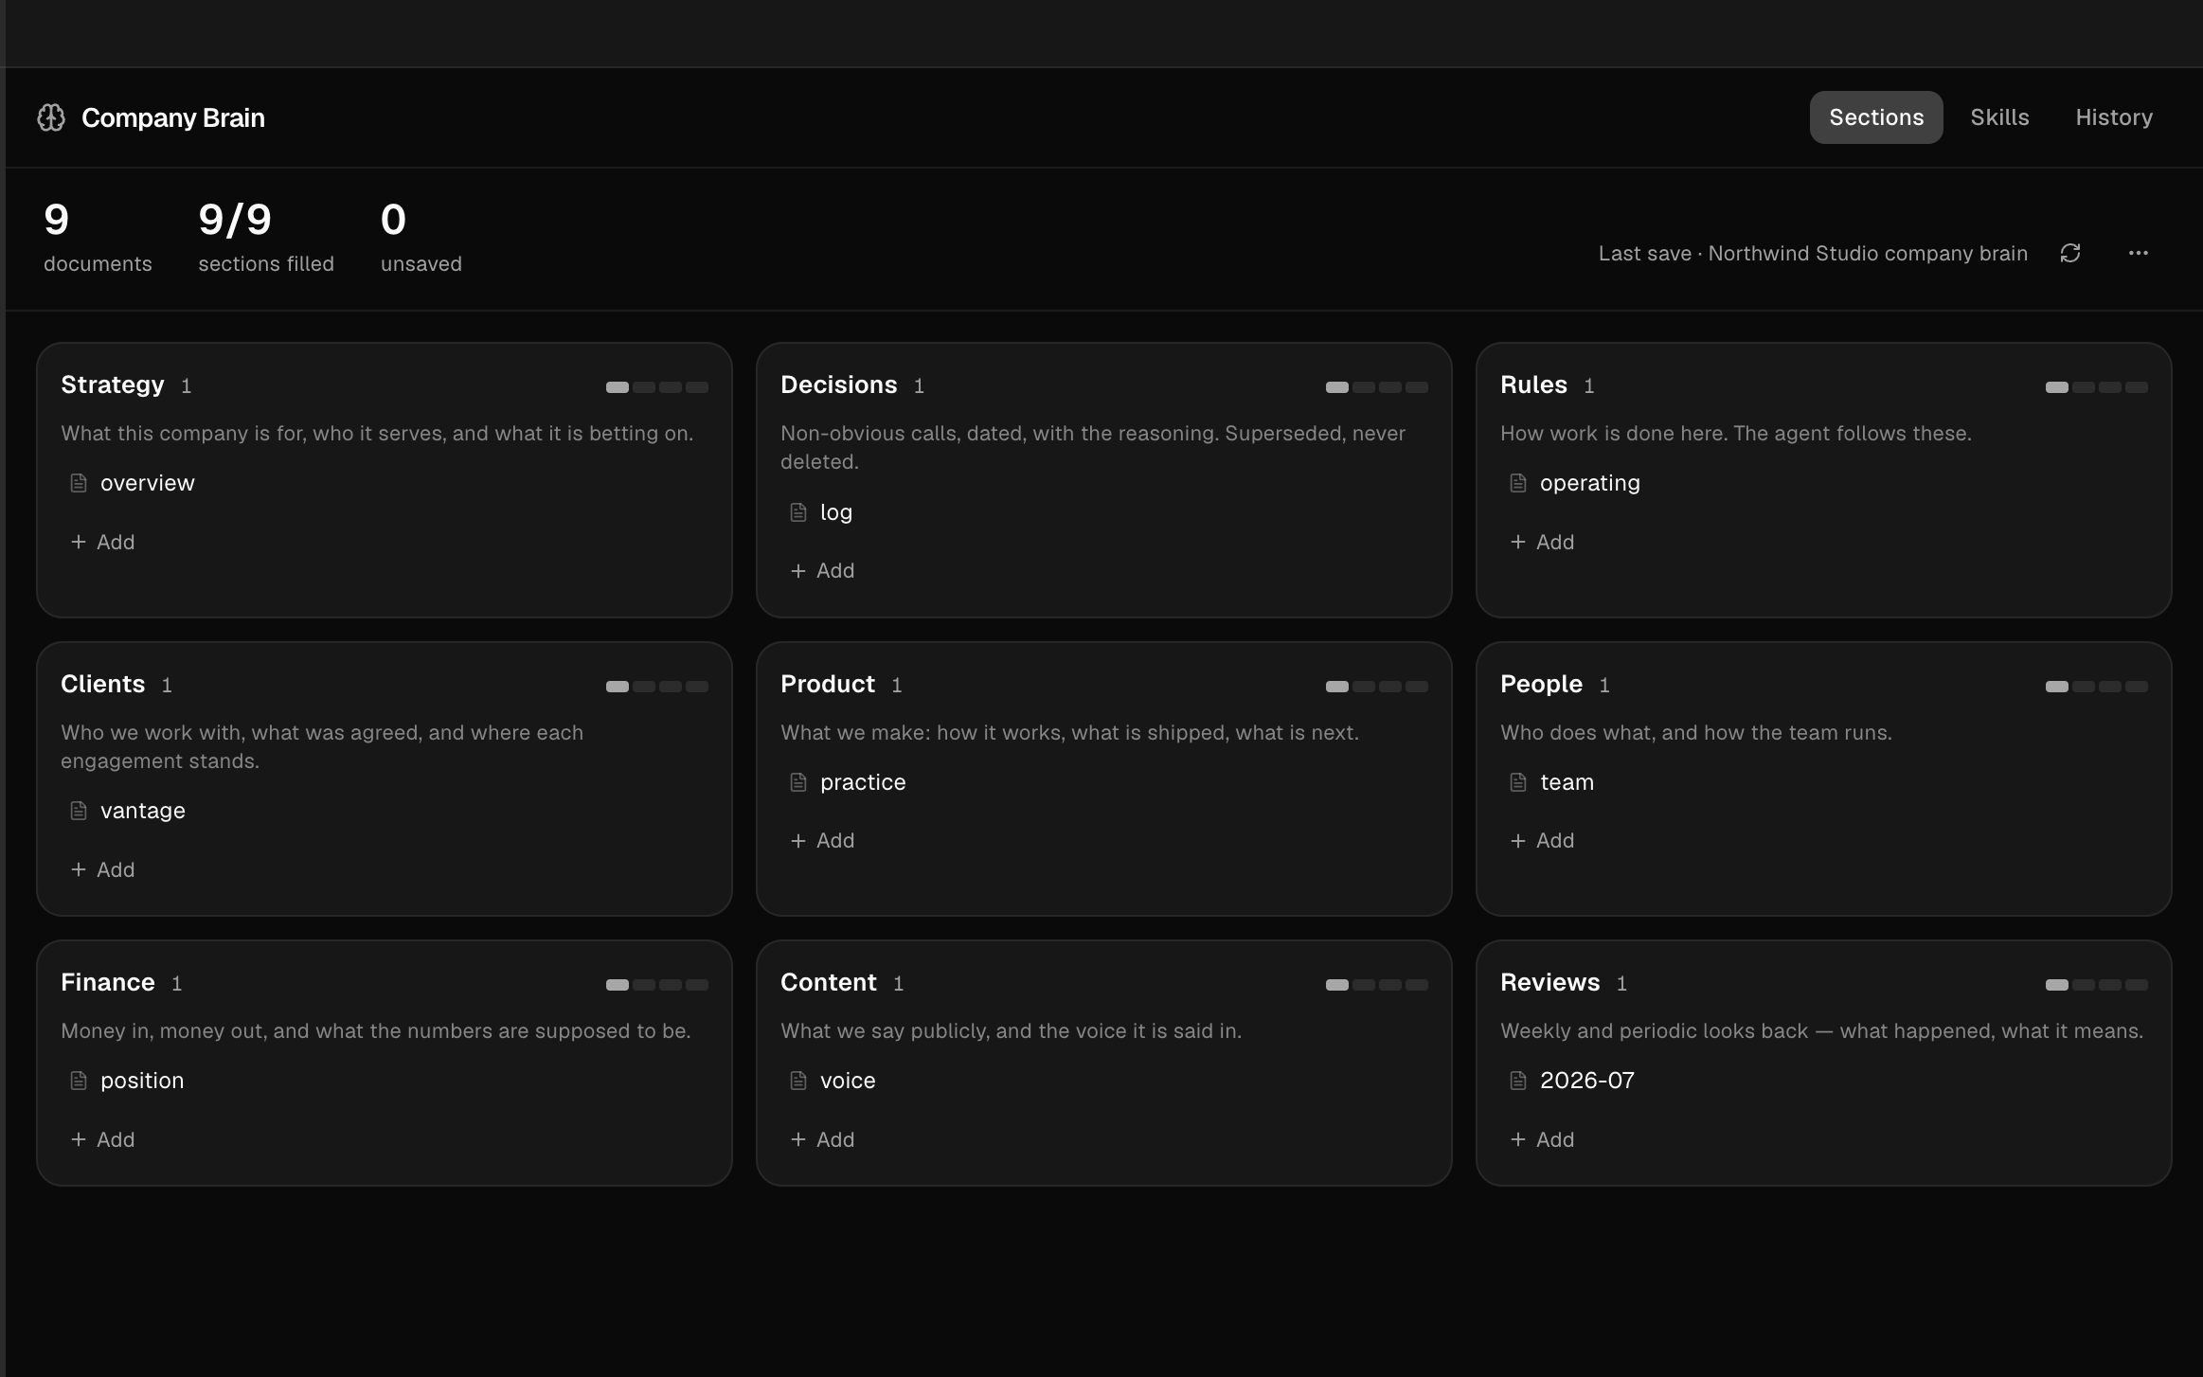Click the Reviews section heading
This screenshot has height=1377, width=2203.
(1549, 982)
